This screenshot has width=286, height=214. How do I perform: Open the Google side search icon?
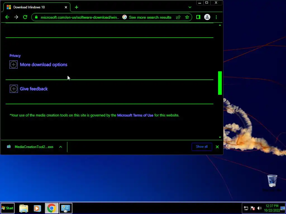(x=125, y=17)
